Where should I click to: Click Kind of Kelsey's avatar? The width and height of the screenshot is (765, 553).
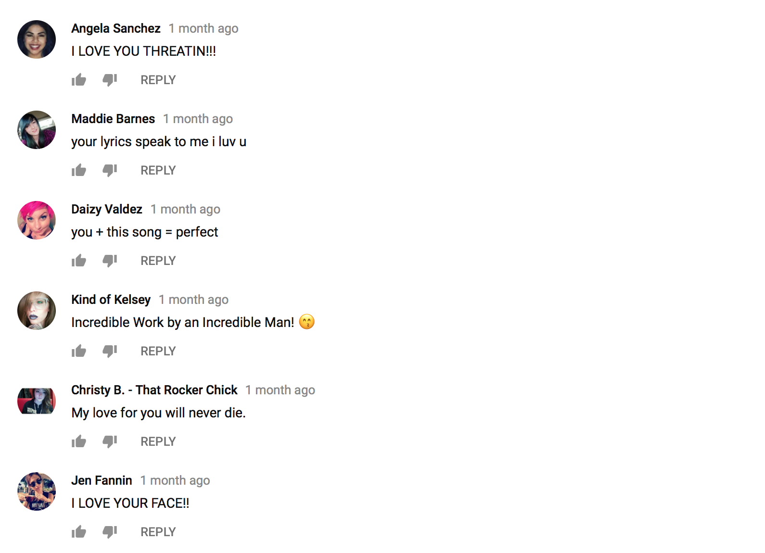[37, 311]
